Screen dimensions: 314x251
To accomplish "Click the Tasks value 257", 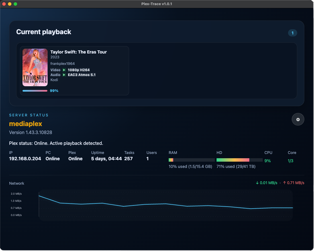I will point(128,159).
